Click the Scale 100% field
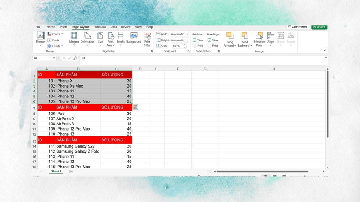Screen dimensions: 360x202 (x=177, y=46)
